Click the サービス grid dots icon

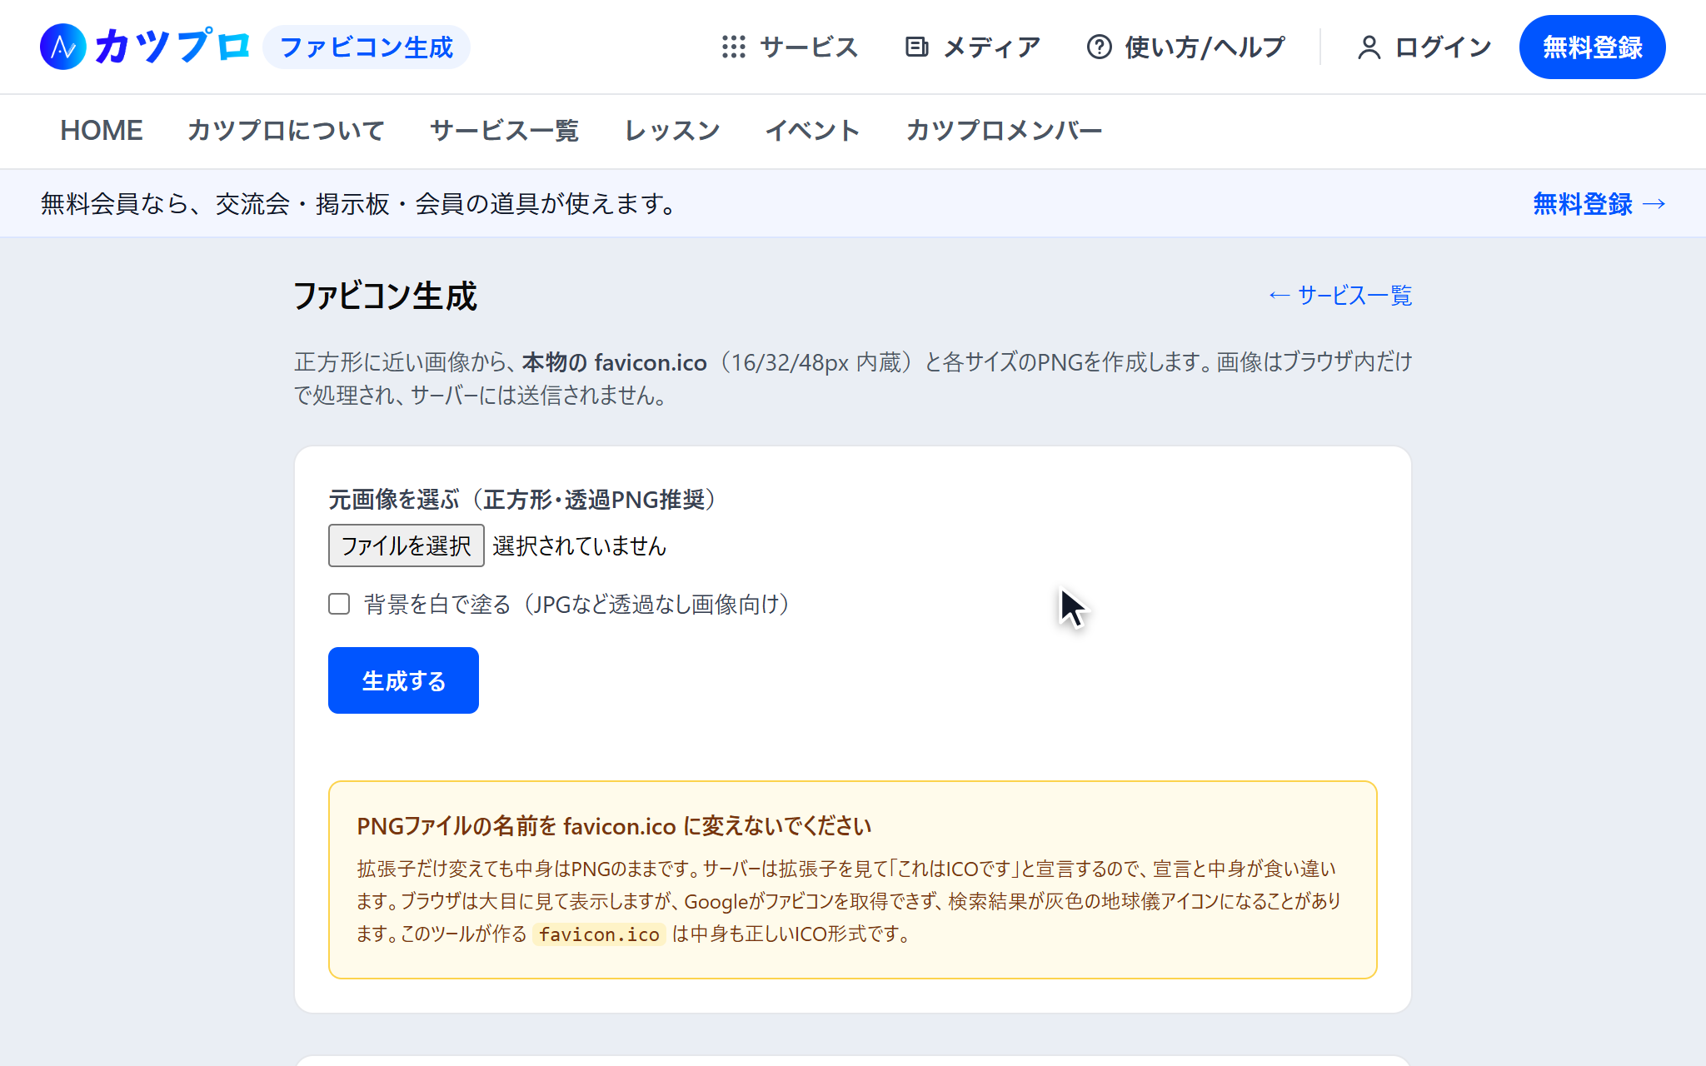click(x=733, y=47)
